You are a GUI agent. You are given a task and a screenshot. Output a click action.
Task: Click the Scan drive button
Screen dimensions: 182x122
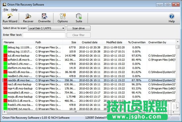point(78,28)
